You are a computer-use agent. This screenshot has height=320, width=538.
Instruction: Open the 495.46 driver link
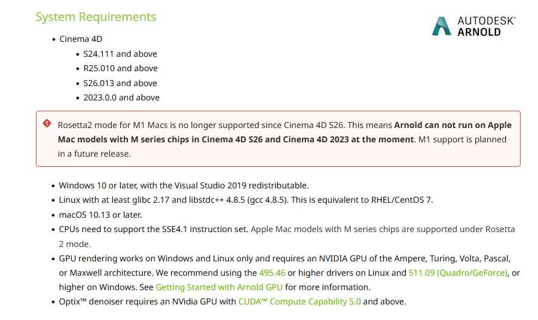pyautogui.click(x=272, y=273)
